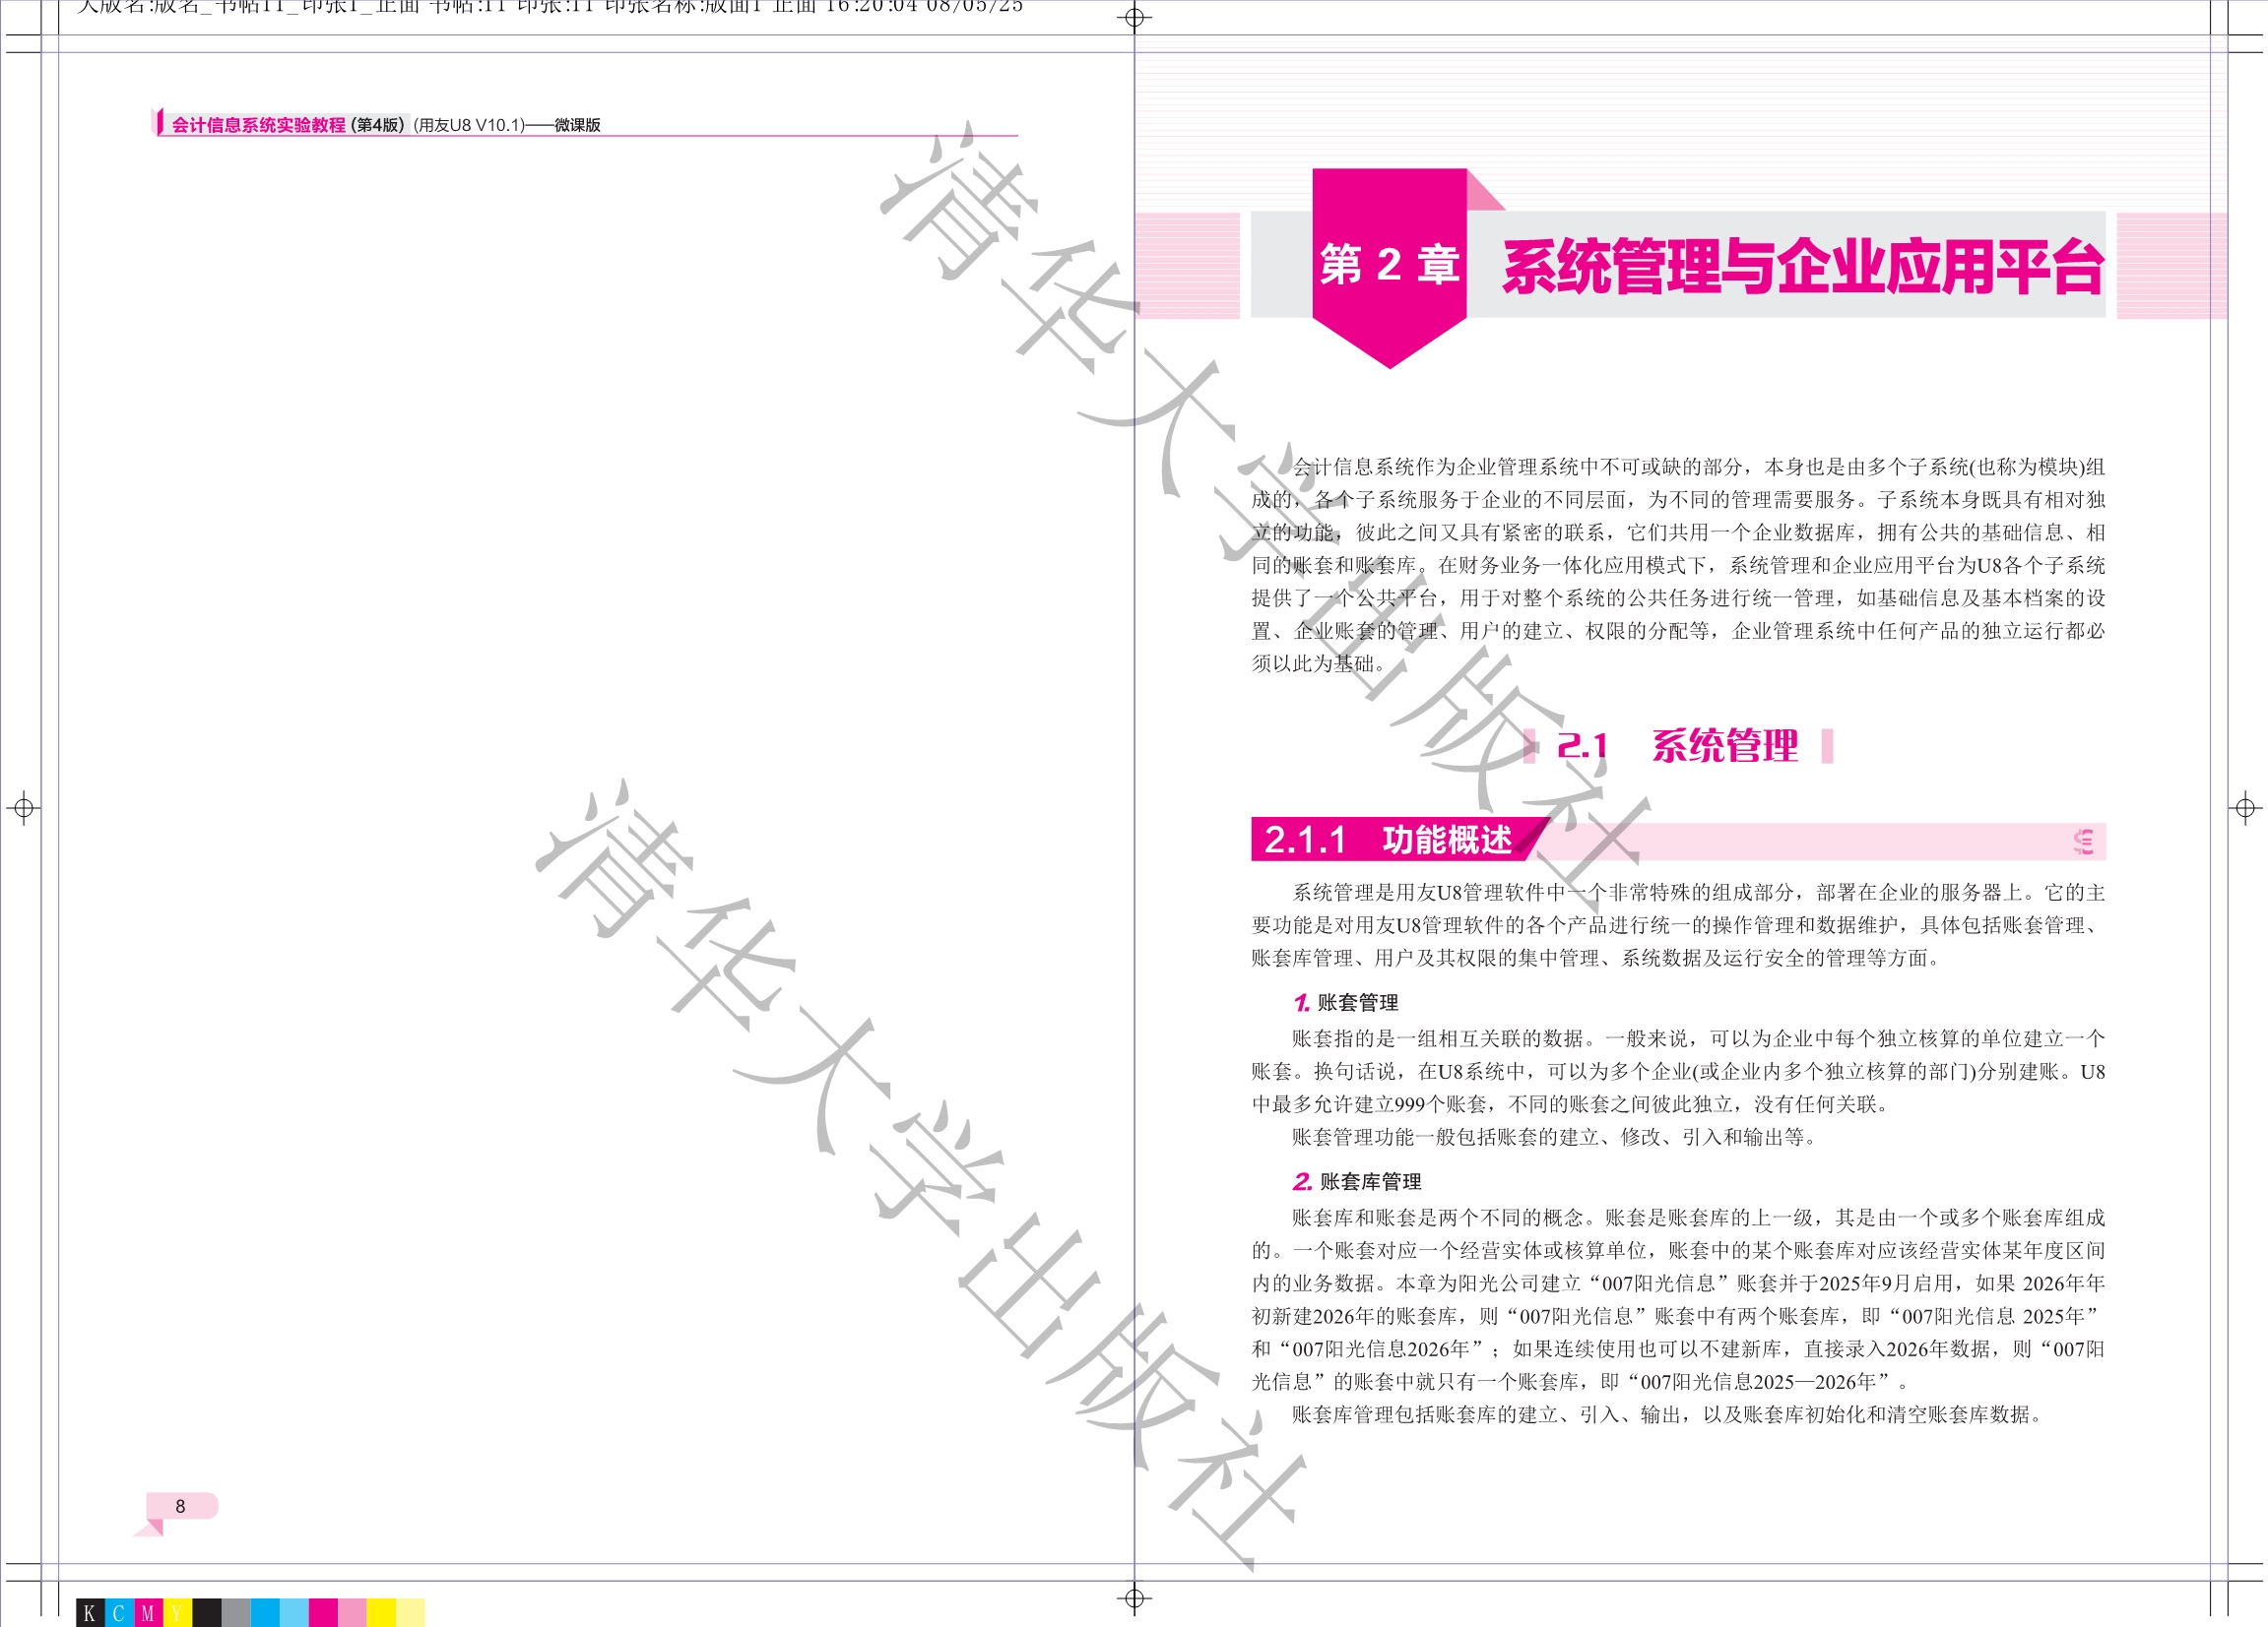This screenshot has width=2268, height=1627.
Task: Click the page number 8 badge
Action: tap(181, 1506)
